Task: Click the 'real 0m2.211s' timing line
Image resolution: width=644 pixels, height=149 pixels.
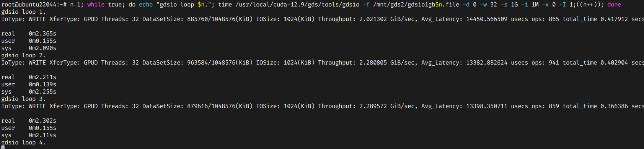Action: pyautogui.click(x=29, y=77)
